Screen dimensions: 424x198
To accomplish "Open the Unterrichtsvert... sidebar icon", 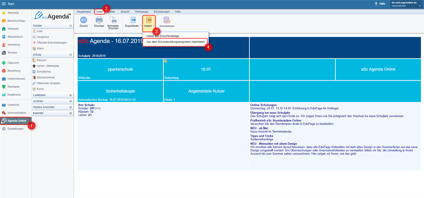I will 4,79.
